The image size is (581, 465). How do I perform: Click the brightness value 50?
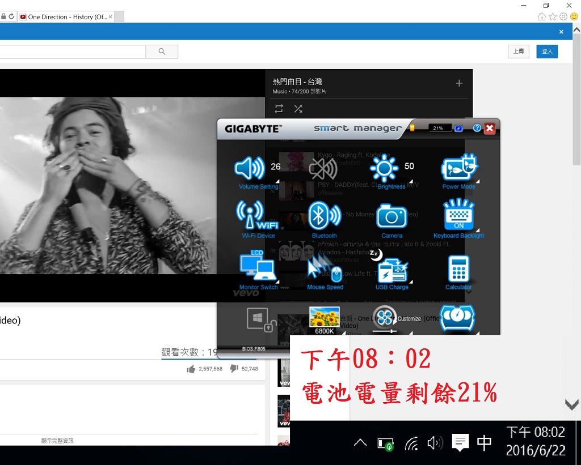click(409, 166)
